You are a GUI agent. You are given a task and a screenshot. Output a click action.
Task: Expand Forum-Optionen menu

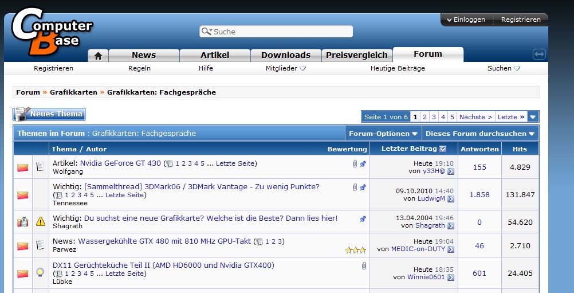[383, 134]
